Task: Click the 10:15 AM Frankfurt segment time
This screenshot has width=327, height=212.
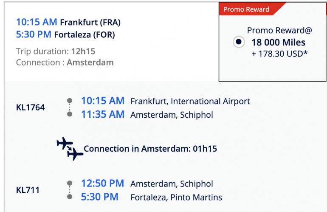Action: point(103,101)
